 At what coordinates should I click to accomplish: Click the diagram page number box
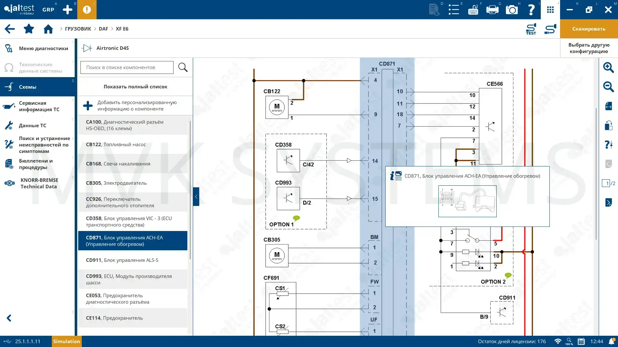606,183
